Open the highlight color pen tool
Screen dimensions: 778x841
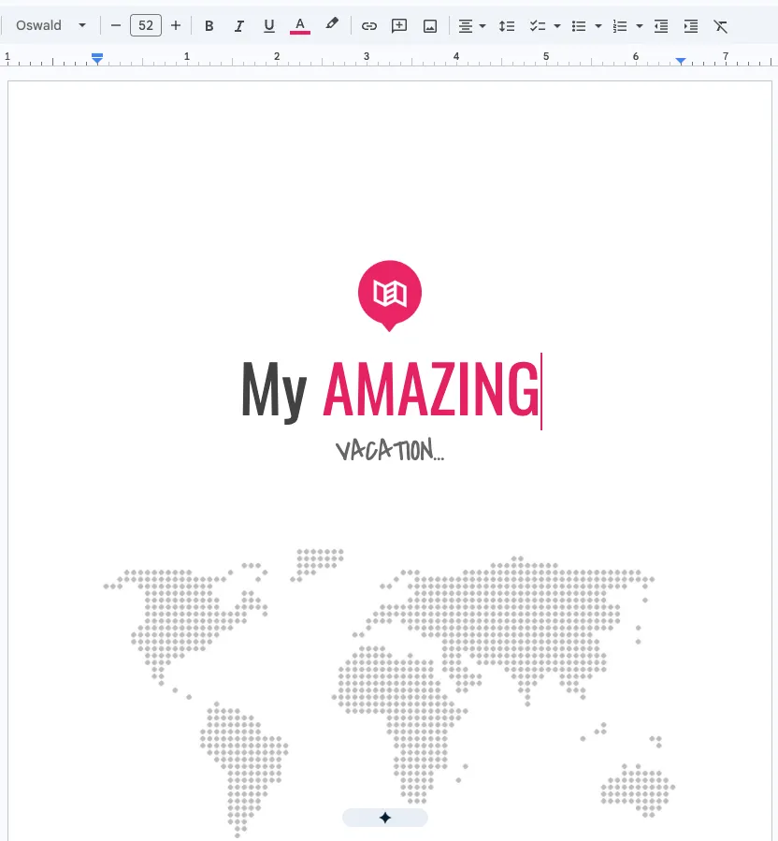(332, 24)
